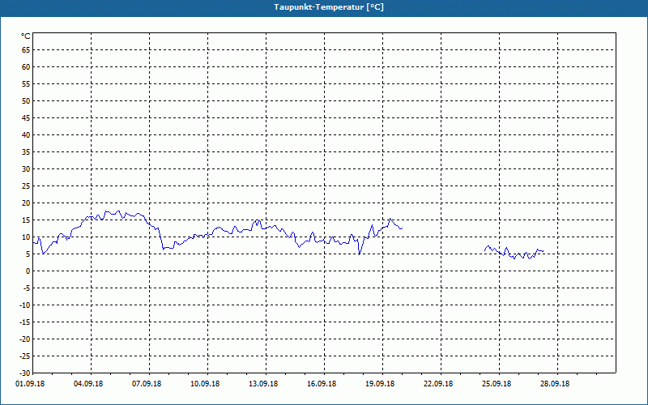The image size is (648, 405).
Task: Click the -30 y-axis label
Action: pos(25,373)
